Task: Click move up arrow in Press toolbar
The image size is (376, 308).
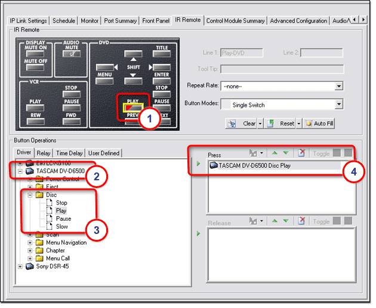Action: click(275, 153)
